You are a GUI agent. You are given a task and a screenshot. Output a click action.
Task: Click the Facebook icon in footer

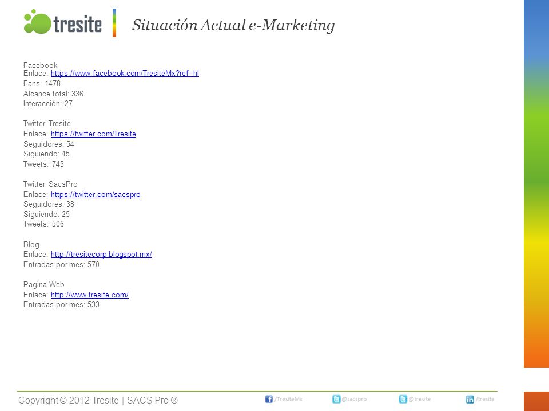pyautogui.click(x=269, y=399)
